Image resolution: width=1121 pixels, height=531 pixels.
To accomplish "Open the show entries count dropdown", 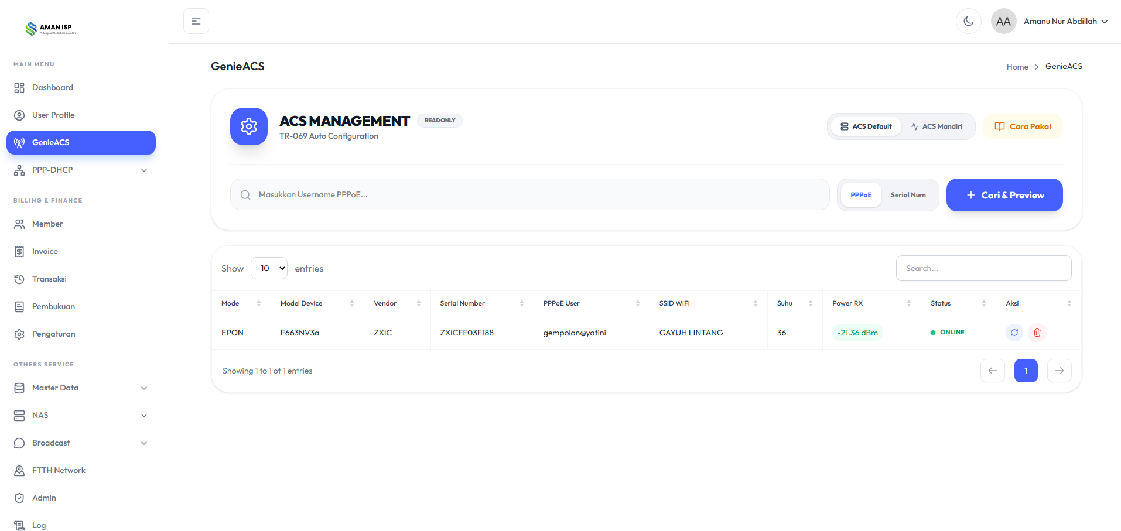I will tap(269, 268).
